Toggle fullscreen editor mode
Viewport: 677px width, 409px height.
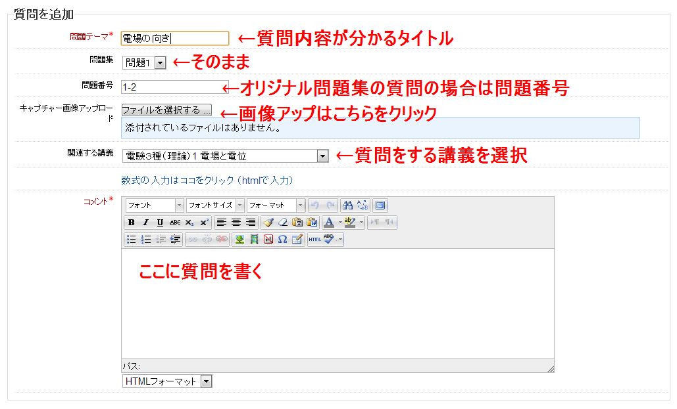pos(380,205)
